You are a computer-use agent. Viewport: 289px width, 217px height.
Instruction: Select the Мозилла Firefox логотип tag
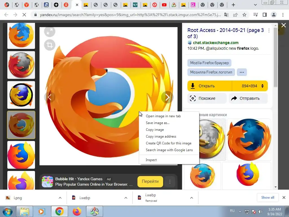211,72
